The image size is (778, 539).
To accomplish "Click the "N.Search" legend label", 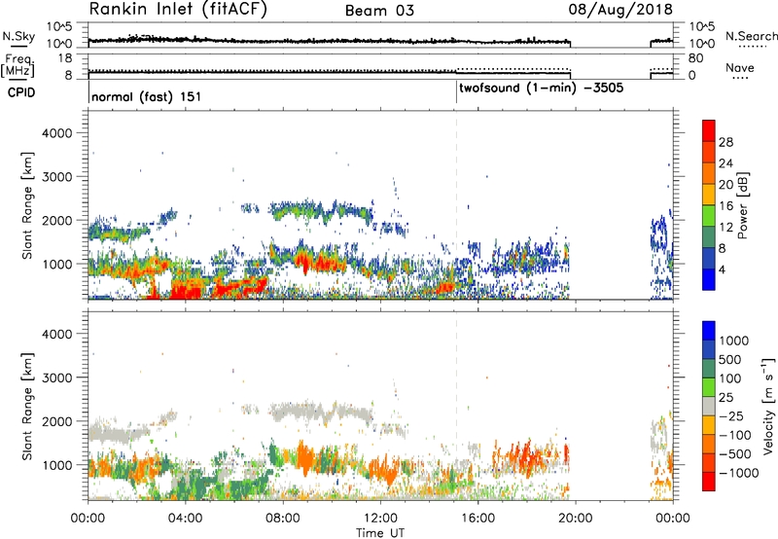I will click(x=751, y=36).
